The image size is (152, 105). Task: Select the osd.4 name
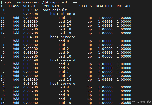point(64,87)
